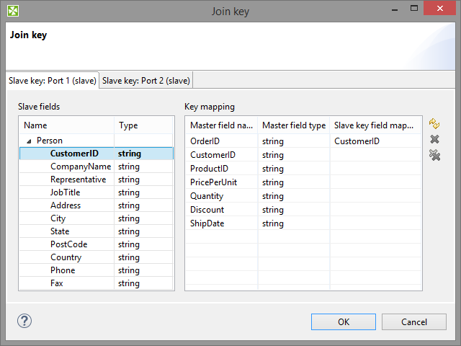Viewport: 461px width, 346px height.
Task: Click the slave key cell for ProductID row
Action: (375, 169)
